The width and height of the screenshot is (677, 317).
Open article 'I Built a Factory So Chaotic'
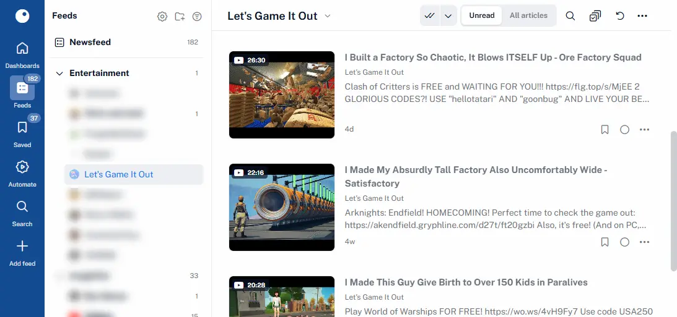click(493, 57)
